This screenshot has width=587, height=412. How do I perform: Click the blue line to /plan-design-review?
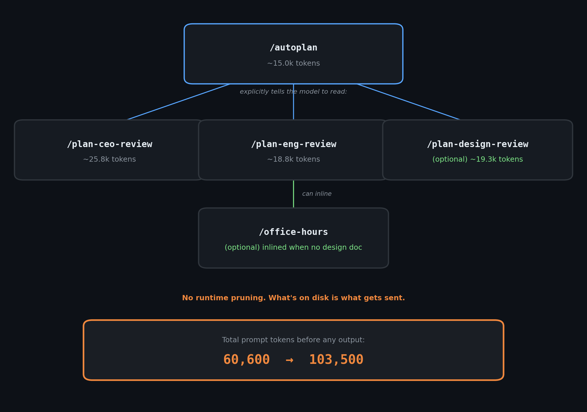point(408,102)
